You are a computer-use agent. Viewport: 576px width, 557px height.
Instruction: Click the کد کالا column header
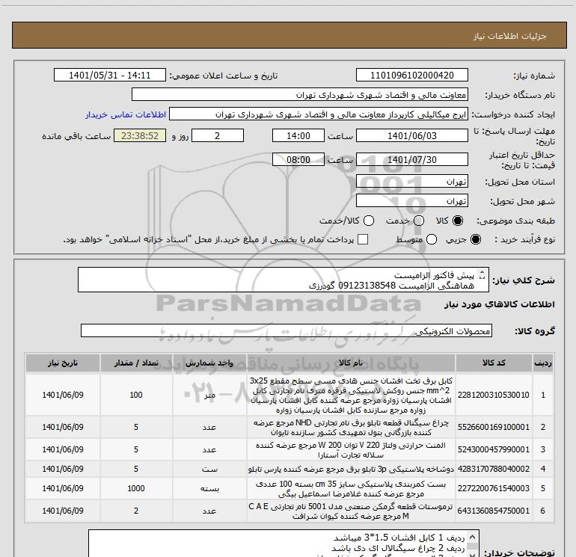494,363
